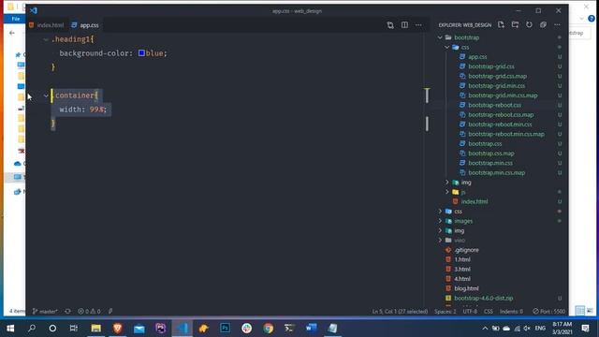Open the .gitignore file
Image resolution: width=599 pixels, height=337 pixels.
[x=466, y=250]
